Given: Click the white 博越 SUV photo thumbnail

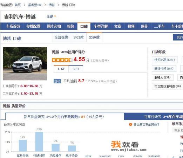Looking at the screenshot, I should (x=25, y=64).
